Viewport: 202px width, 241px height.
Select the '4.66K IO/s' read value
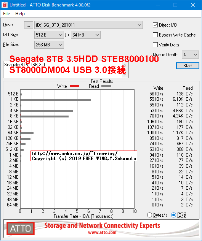click(x=183, y=111)
